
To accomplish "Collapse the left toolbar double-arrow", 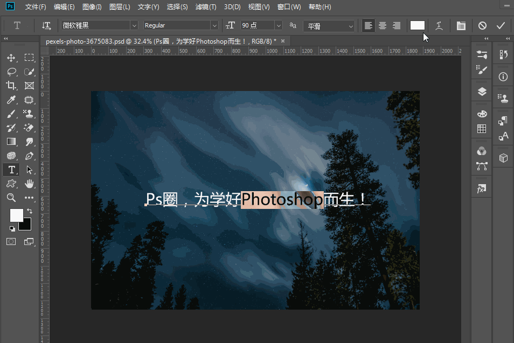I will point(6,39).
